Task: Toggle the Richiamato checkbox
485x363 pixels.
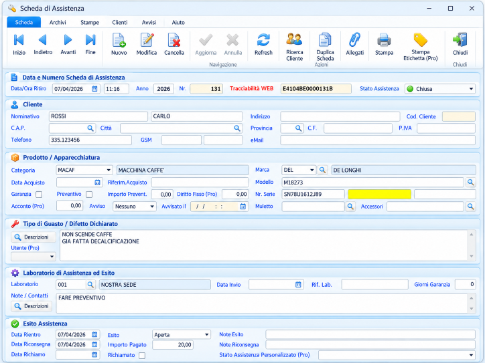Action: (142, 355)
